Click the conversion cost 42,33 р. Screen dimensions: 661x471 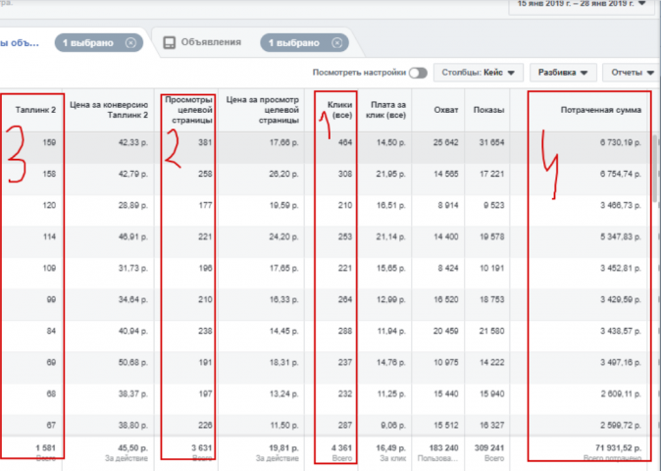pyautogui.click(x=133, y=143)
